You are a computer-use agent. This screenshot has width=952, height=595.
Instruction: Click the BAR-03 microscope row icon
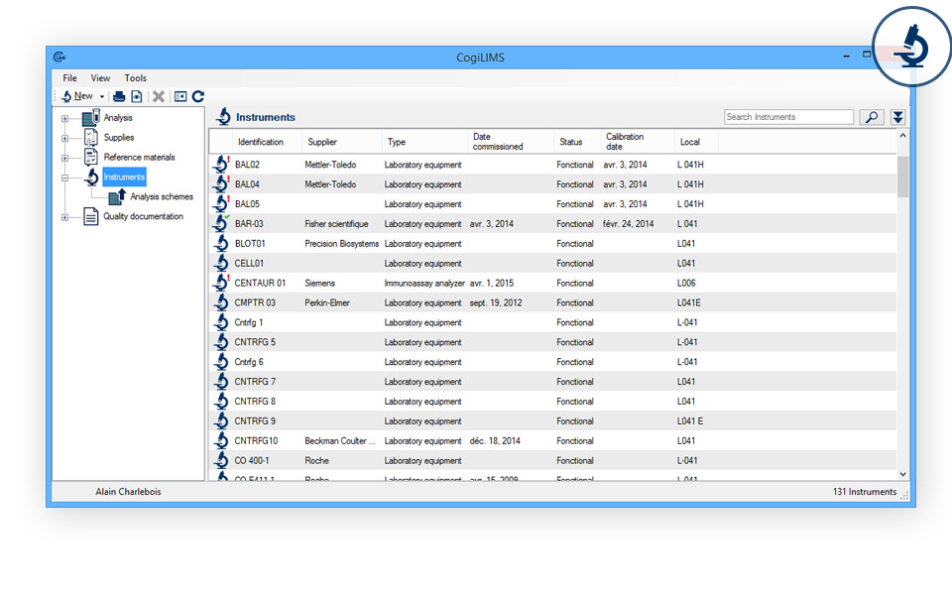coord(221,224)
